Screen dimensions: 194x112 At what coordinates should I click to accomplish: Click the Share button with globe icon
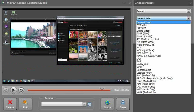click(107, 104)
